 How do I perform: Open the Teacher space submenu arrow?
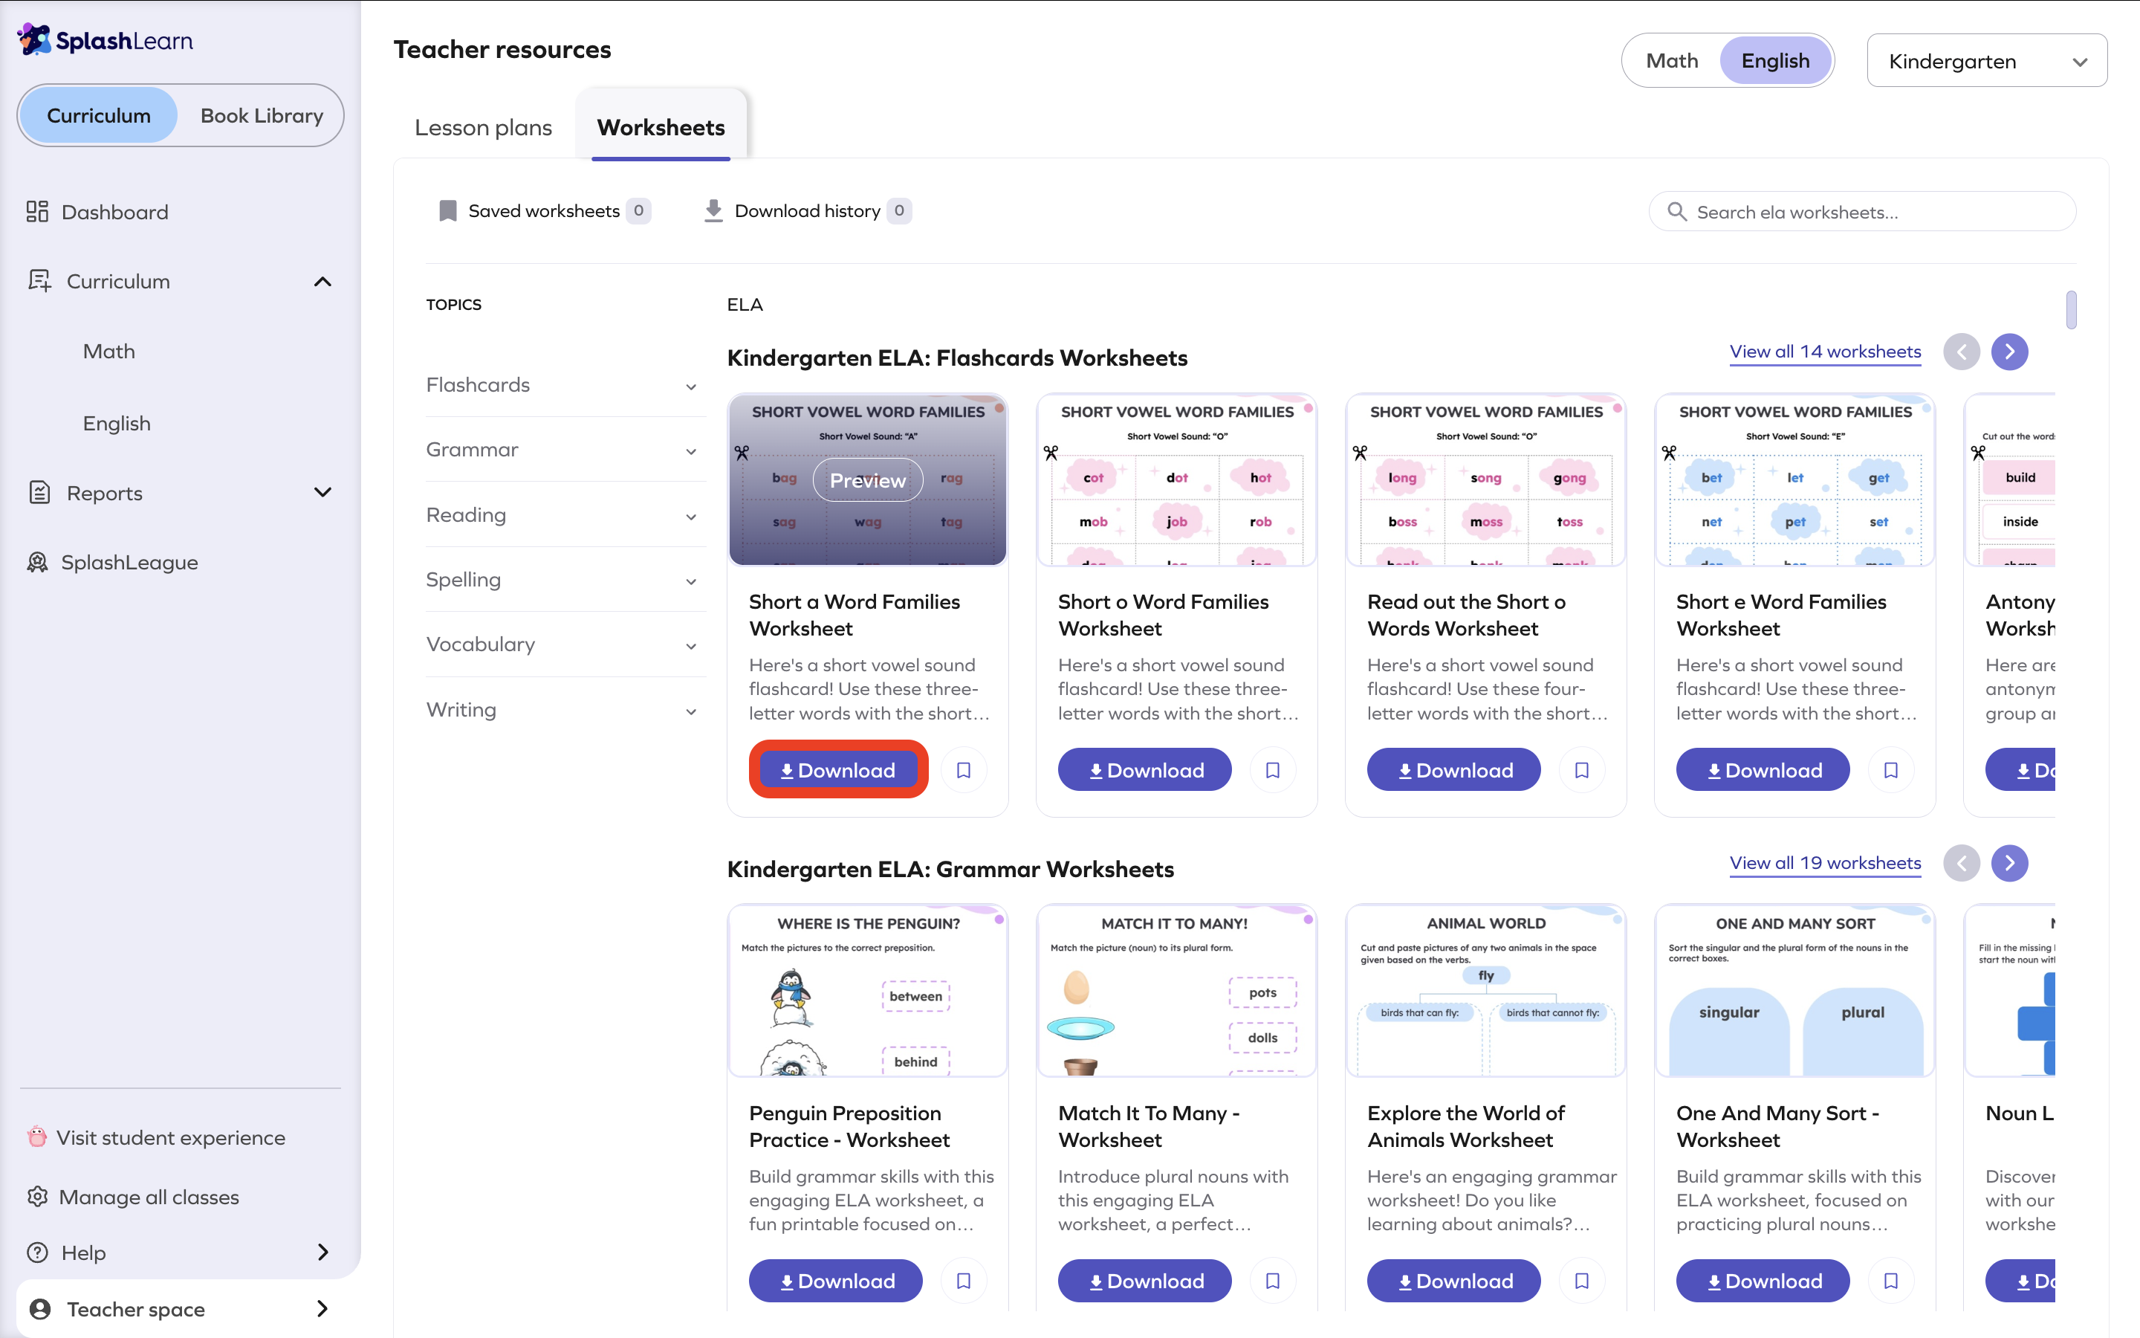pyautogui.click(x=322, y=1309)
